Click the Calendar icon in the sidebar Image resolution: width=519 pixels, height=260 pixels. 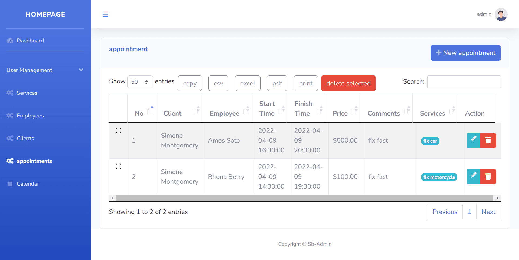pos(10,183)
